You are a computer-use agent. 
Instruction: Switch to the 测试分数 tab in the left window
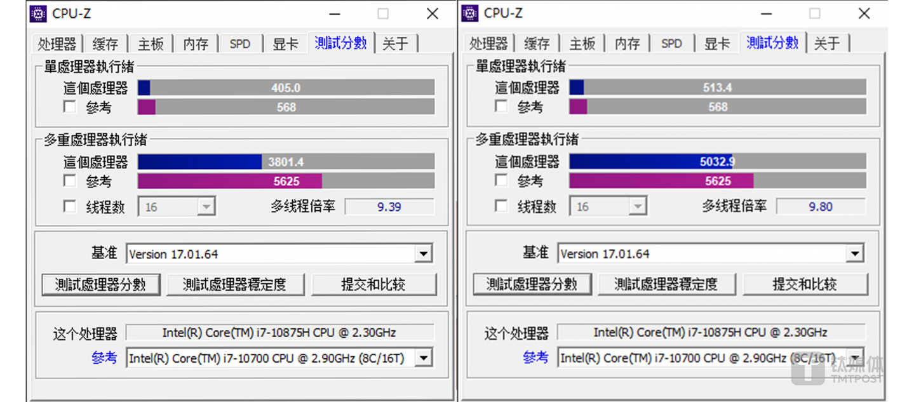tap(341, 43)
